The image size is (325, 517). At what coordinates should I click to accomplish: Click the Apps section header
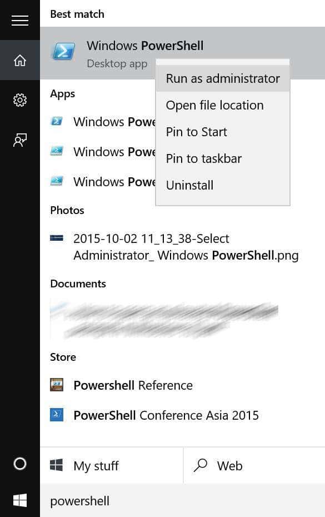point(63,93)
